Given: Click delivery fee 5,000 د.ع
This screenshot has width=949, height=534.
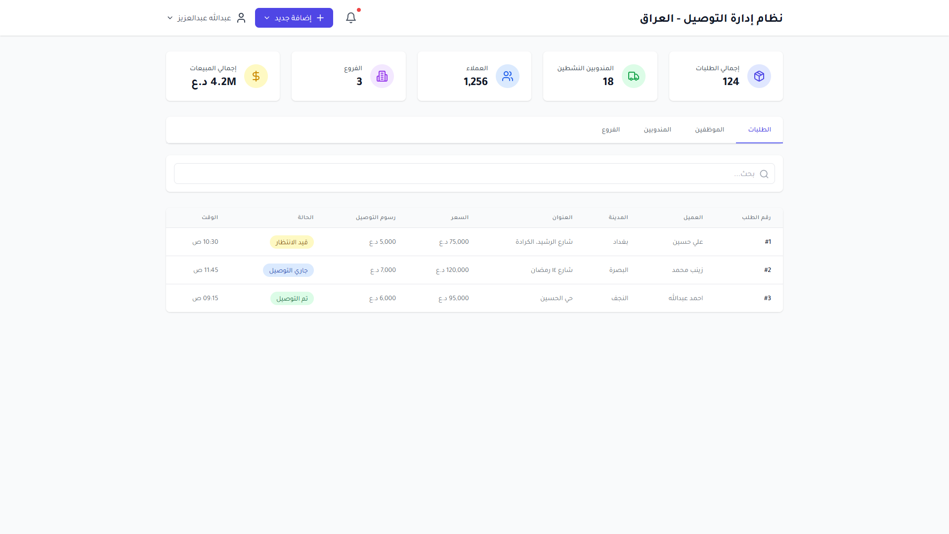Looking at the screenshot, I should (383, 242).
